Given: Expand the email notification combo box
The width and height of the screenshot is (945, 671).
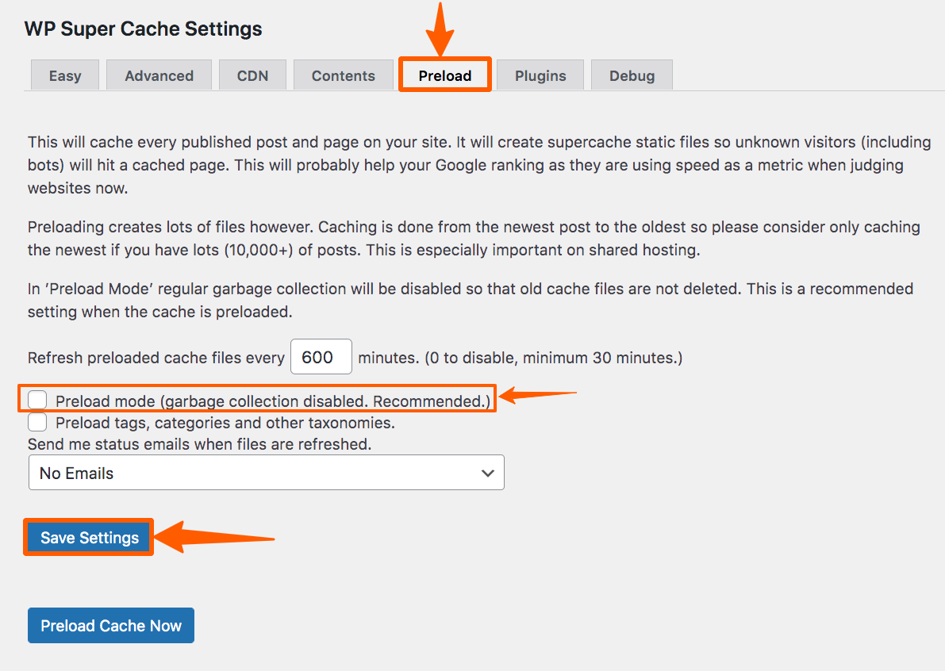Looking at the screenshot, I should pyautogui.click(x=266, y=472).
